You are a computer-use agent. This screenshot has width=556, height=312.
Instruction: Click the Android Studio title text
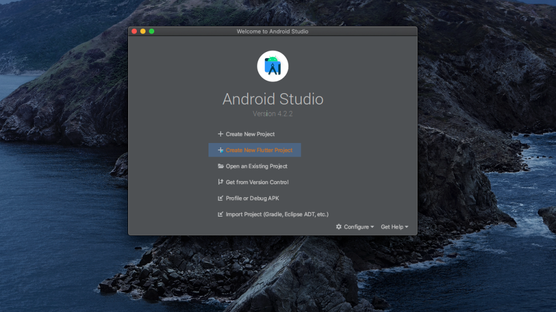pos(273,99)
